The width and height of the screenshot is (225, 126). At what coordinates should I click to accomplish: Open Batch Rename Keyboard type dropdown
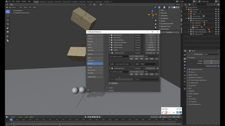click(140, 35)
